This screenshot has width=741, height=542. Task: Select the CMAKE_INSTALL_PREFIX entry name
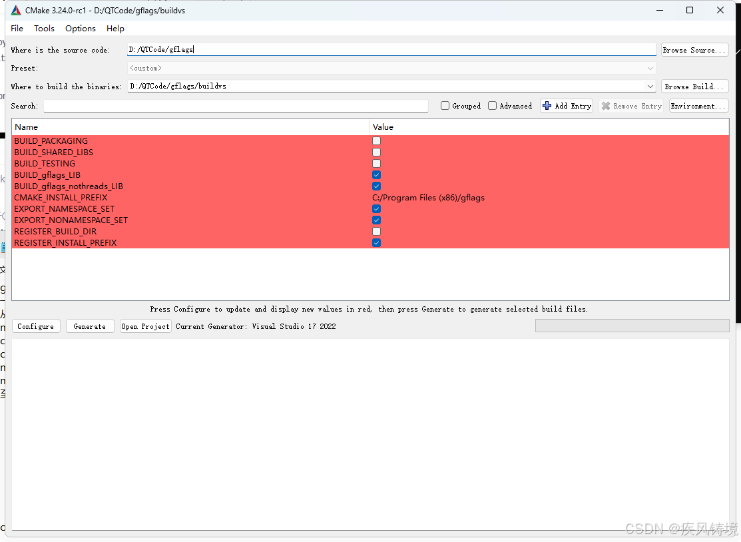click(x=61, y=198)
